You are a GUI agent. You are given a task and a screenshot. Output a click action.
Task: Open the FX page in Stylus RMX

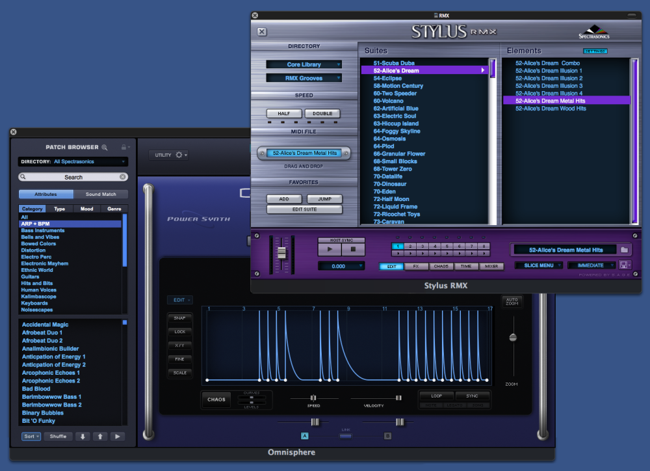tap(416, 266)
